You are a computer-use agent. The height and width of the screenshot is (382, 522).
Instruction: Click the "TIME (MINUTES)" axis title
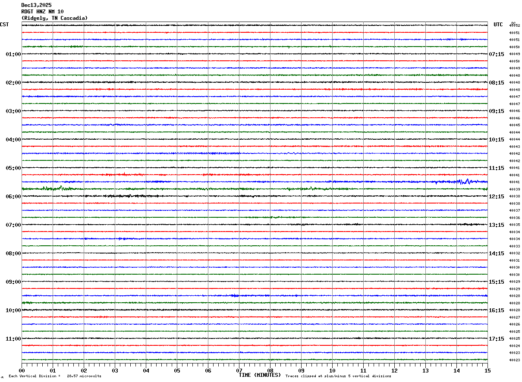coord(260,375)
